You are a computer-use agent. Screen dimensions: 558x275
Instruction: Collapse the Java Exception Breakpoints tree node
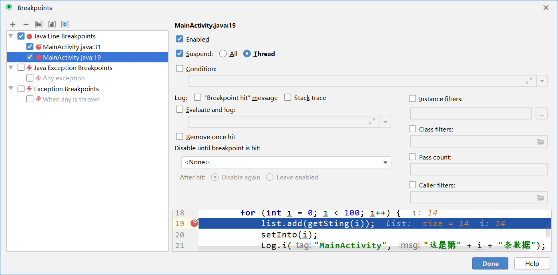[11, 68]
